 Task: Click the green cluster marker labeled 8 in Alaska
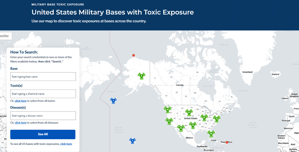(141, 76)
